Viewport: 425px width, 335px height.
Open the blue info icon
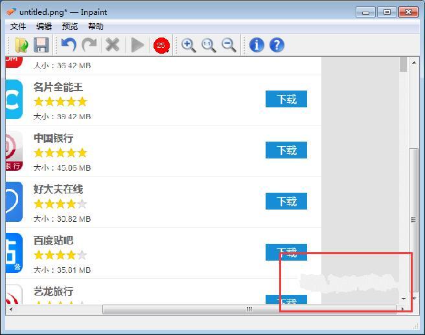(x=257, y=45)
